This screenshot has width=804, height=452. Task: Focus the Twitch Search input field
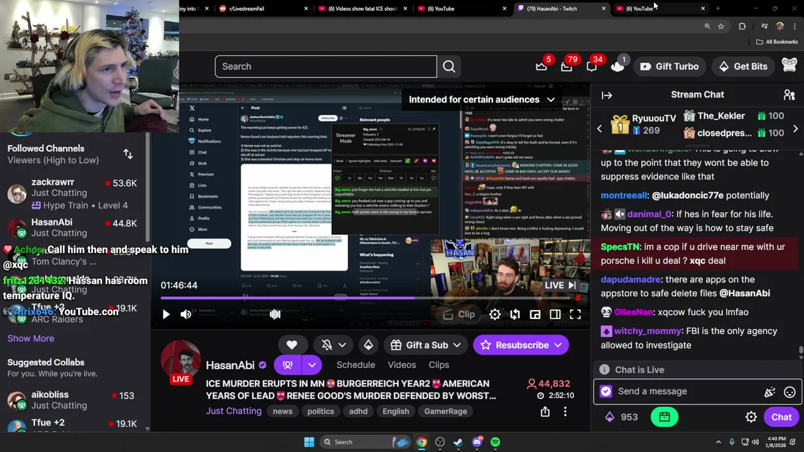pyautogui.click(x=325, y=67)
